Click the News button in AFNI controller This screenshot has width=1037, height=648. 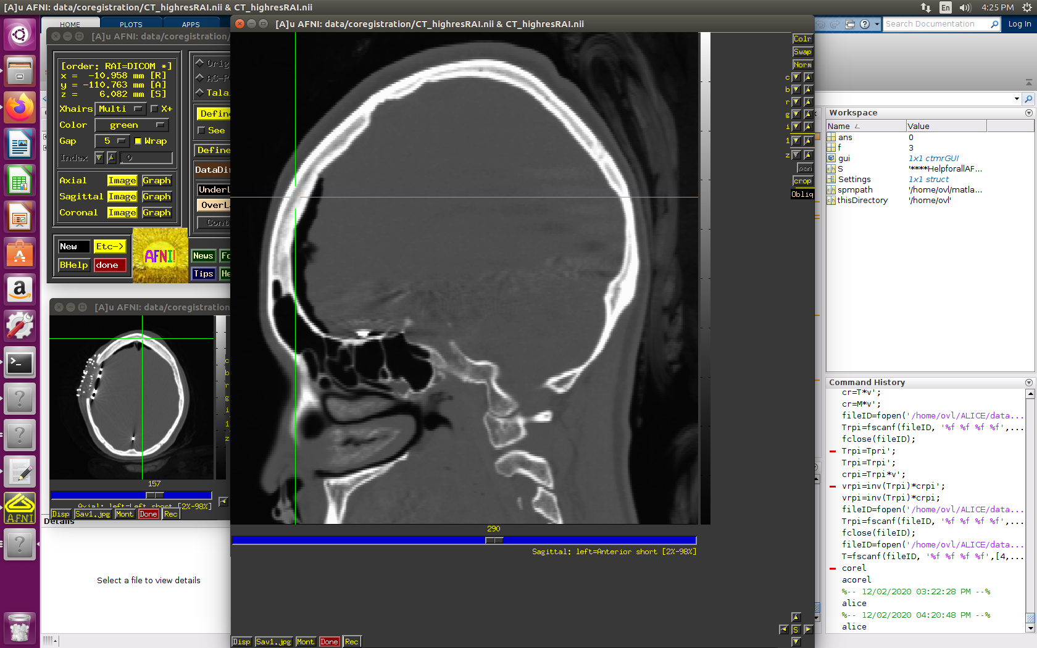point(203,255)
